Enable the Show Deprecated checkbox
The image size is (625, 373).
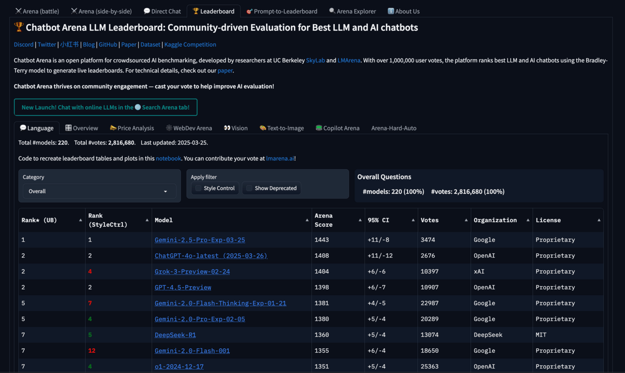click(249, 188)
